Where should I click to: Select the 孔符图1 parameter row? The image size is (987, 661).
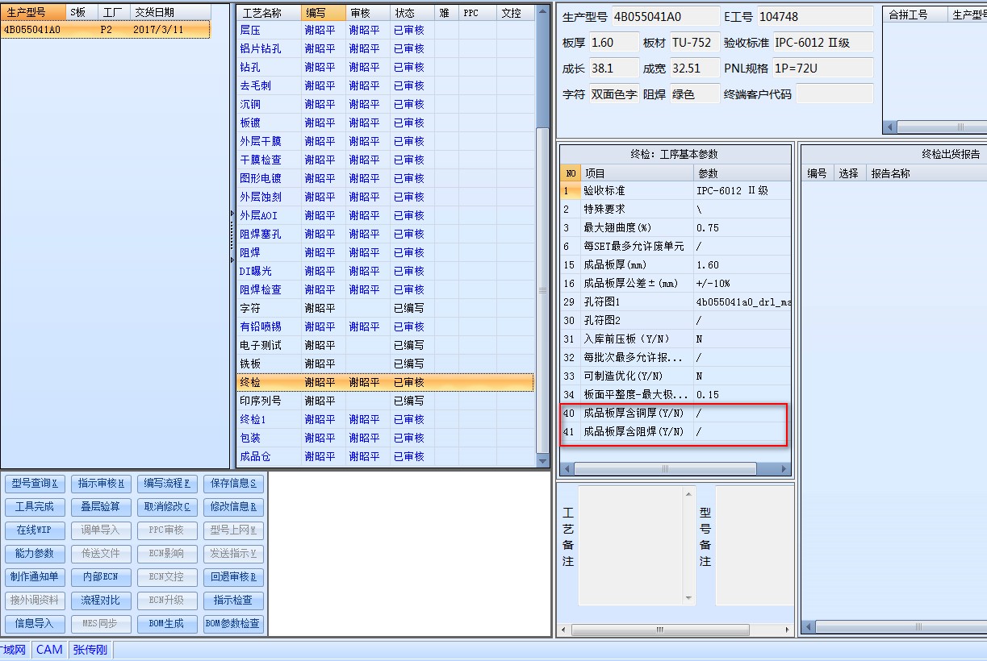[675, 302]
